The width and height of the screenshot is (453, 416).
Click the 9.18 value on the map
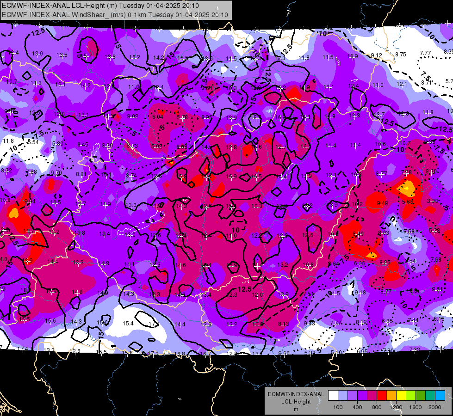click(360, 293)
